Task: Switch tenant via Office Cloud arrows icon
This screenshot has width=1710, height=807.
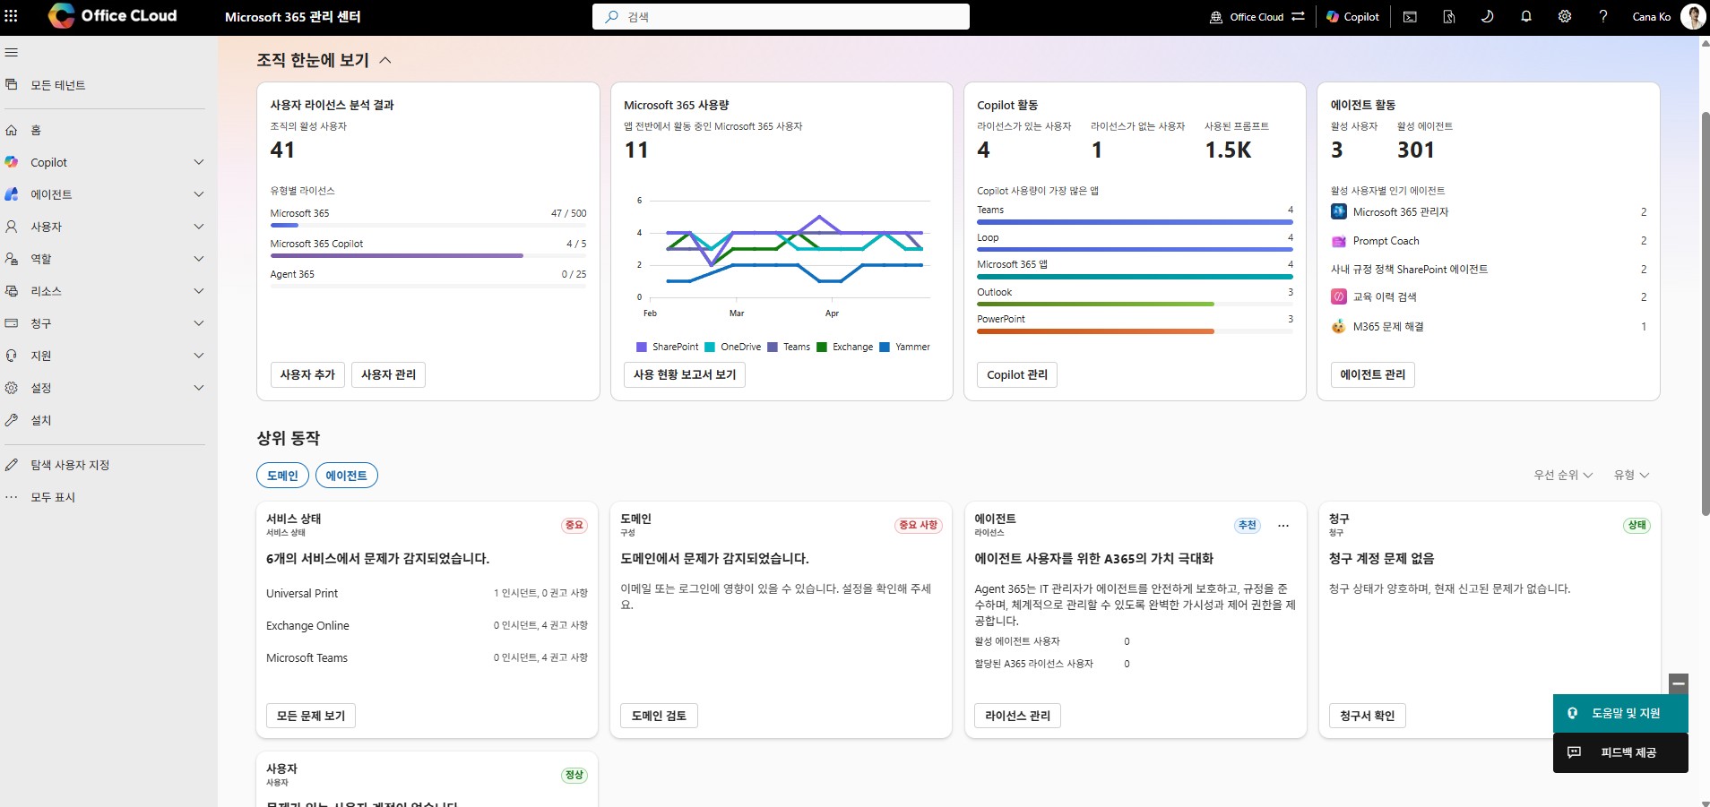Action: coord(1298,16)
